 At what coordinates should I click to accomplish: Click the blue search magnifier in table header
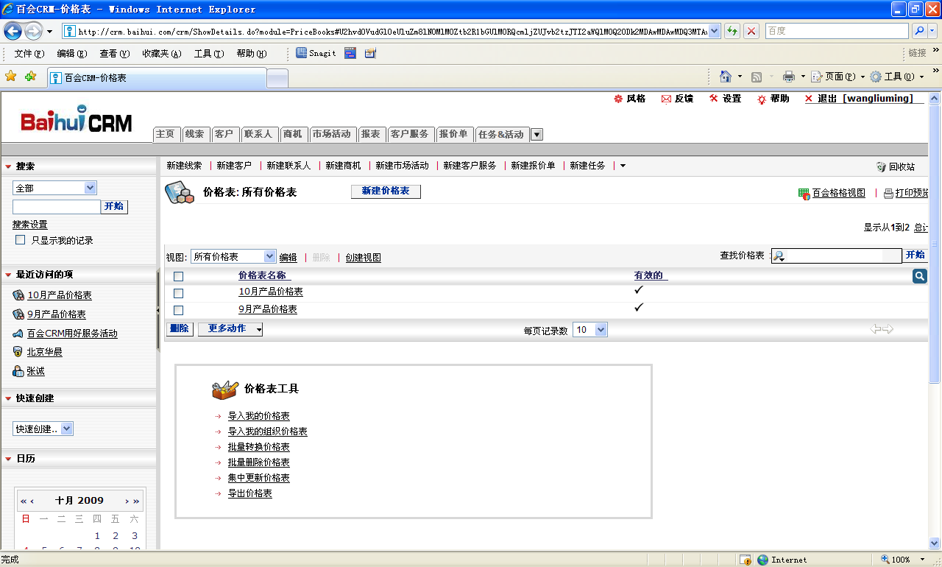919,276
